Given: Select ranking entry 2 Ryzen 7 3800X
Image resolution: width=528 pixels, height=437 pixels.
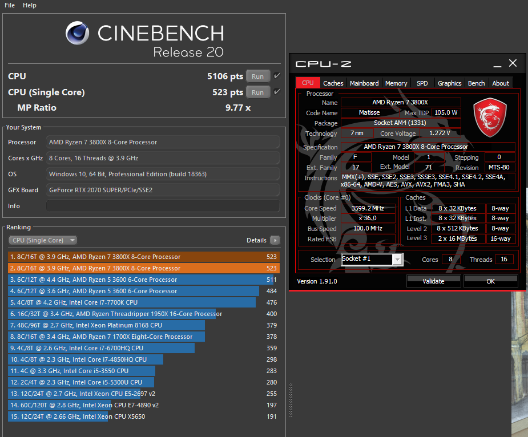Looking at the screenshot, I should pos(144,268).
